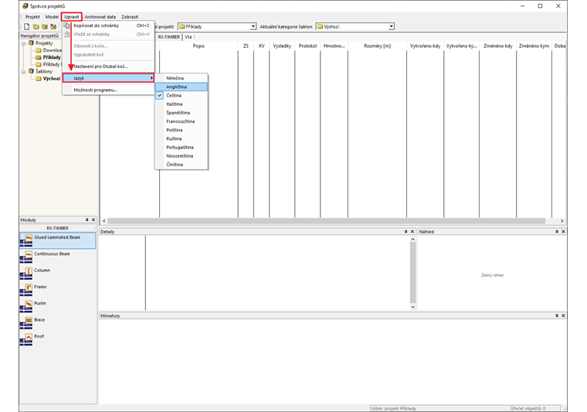This screenshot has height=412, width=587.
Task: Select Polština language
Action: 182,130
